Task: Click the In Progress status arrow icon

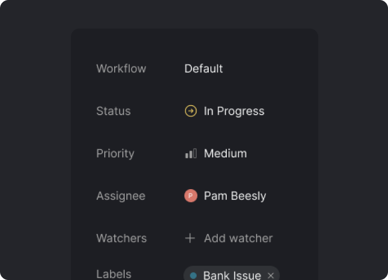Action: 190,111
